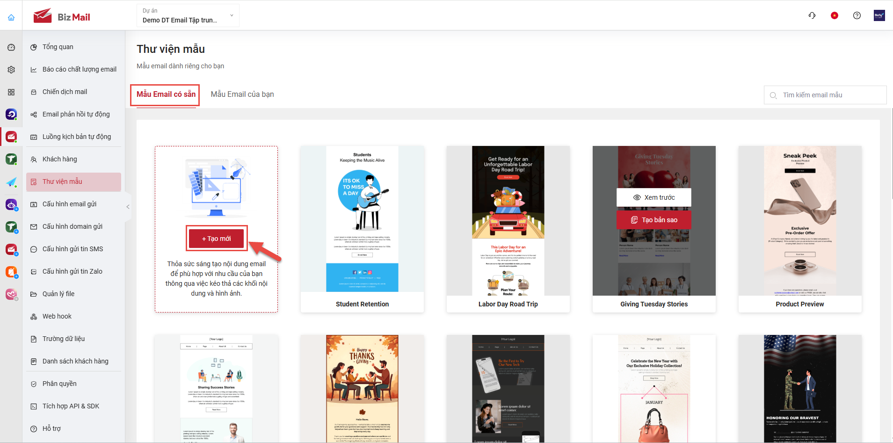Open Chiến dịch mail in the sidebar
This screenshot has width=893, height=443.
(x=65, y=92)
